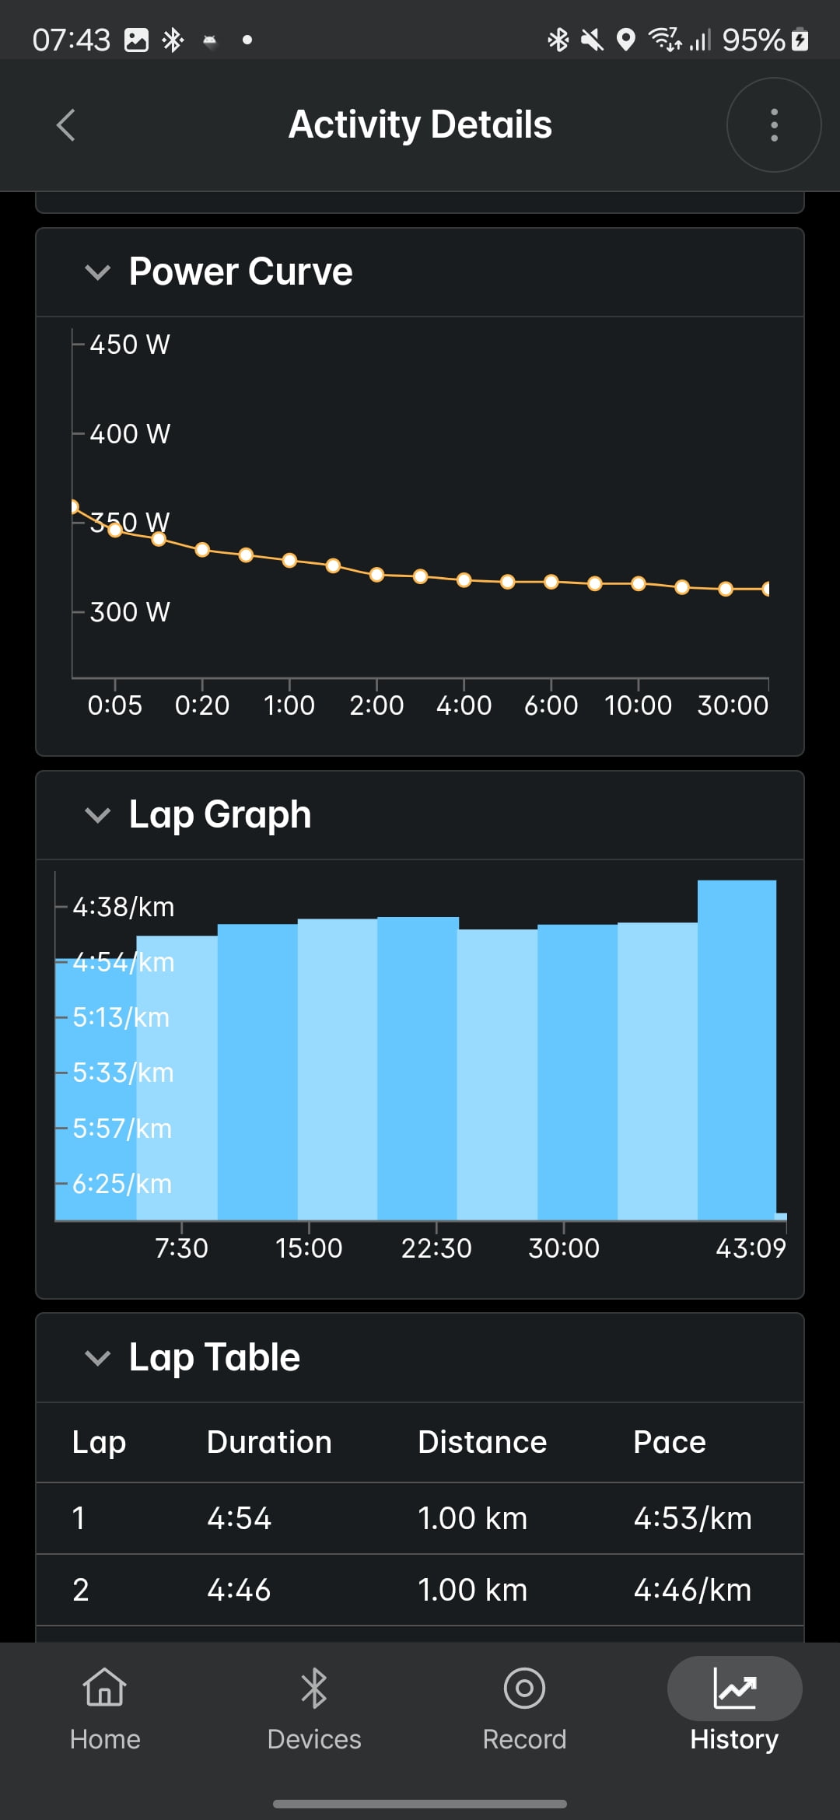Open the three-dot overflow menu

coord(773,125)
